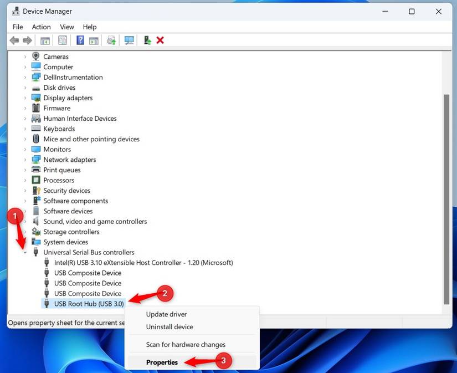Open the Properties toolbar icon
Viewport: 457px width, 373px height.
63,40
